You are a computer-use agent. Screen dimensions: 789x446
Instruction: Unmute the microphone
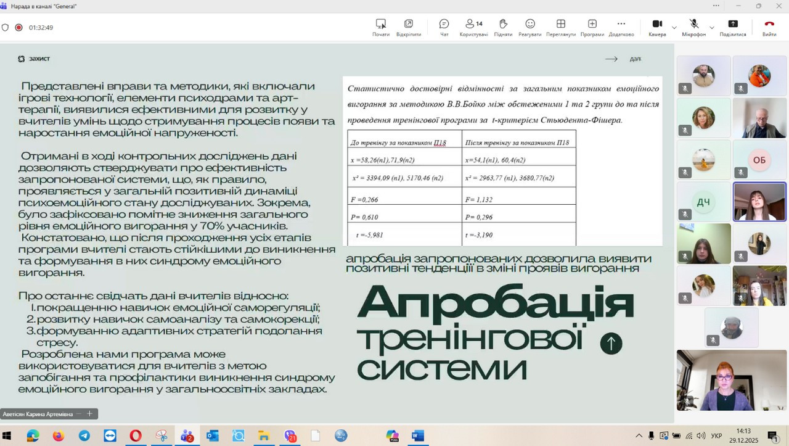(x=693, y=27)
